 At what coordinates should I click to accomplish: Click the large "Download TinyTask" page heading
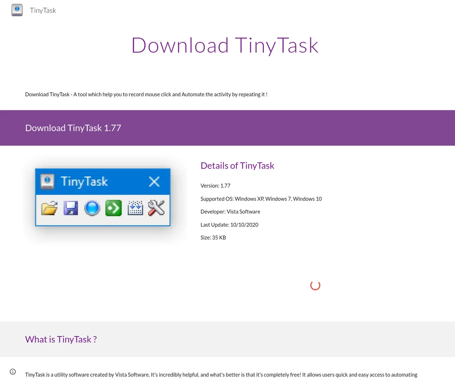(224, 45)
